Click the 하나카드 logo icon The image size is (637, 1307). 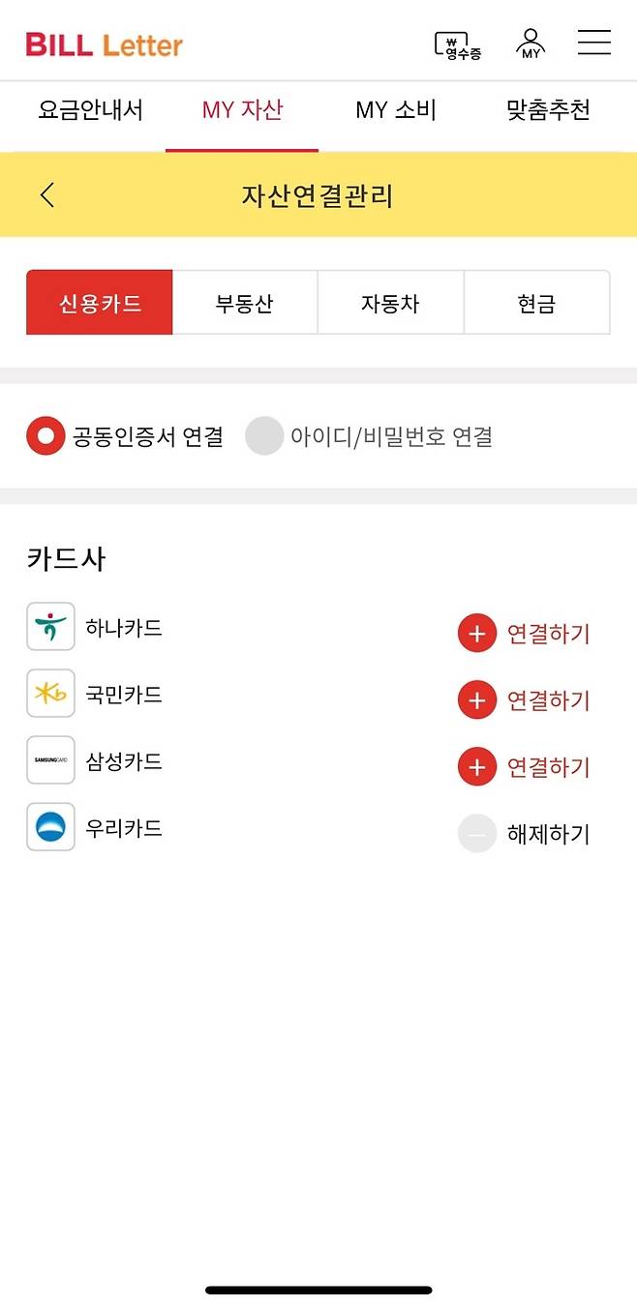(x=49, y=626)
